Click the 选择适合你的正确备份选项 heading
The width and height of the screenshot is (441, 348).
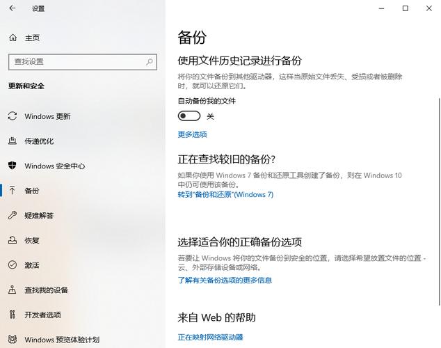239,242
